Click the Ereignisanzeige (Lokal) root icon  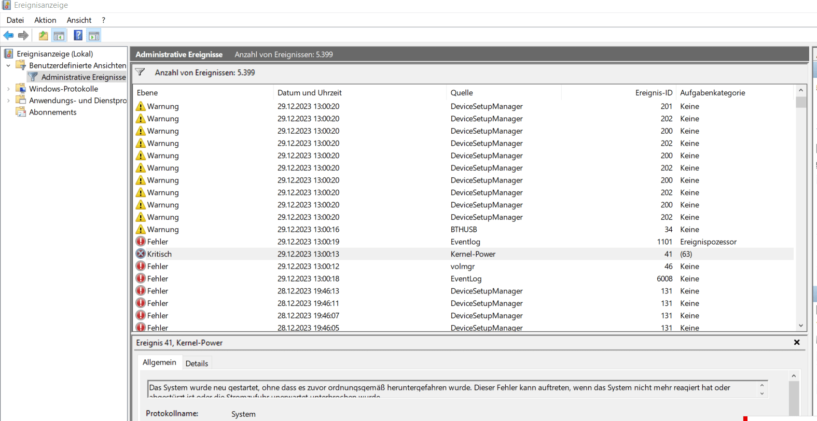click(9, 53)
